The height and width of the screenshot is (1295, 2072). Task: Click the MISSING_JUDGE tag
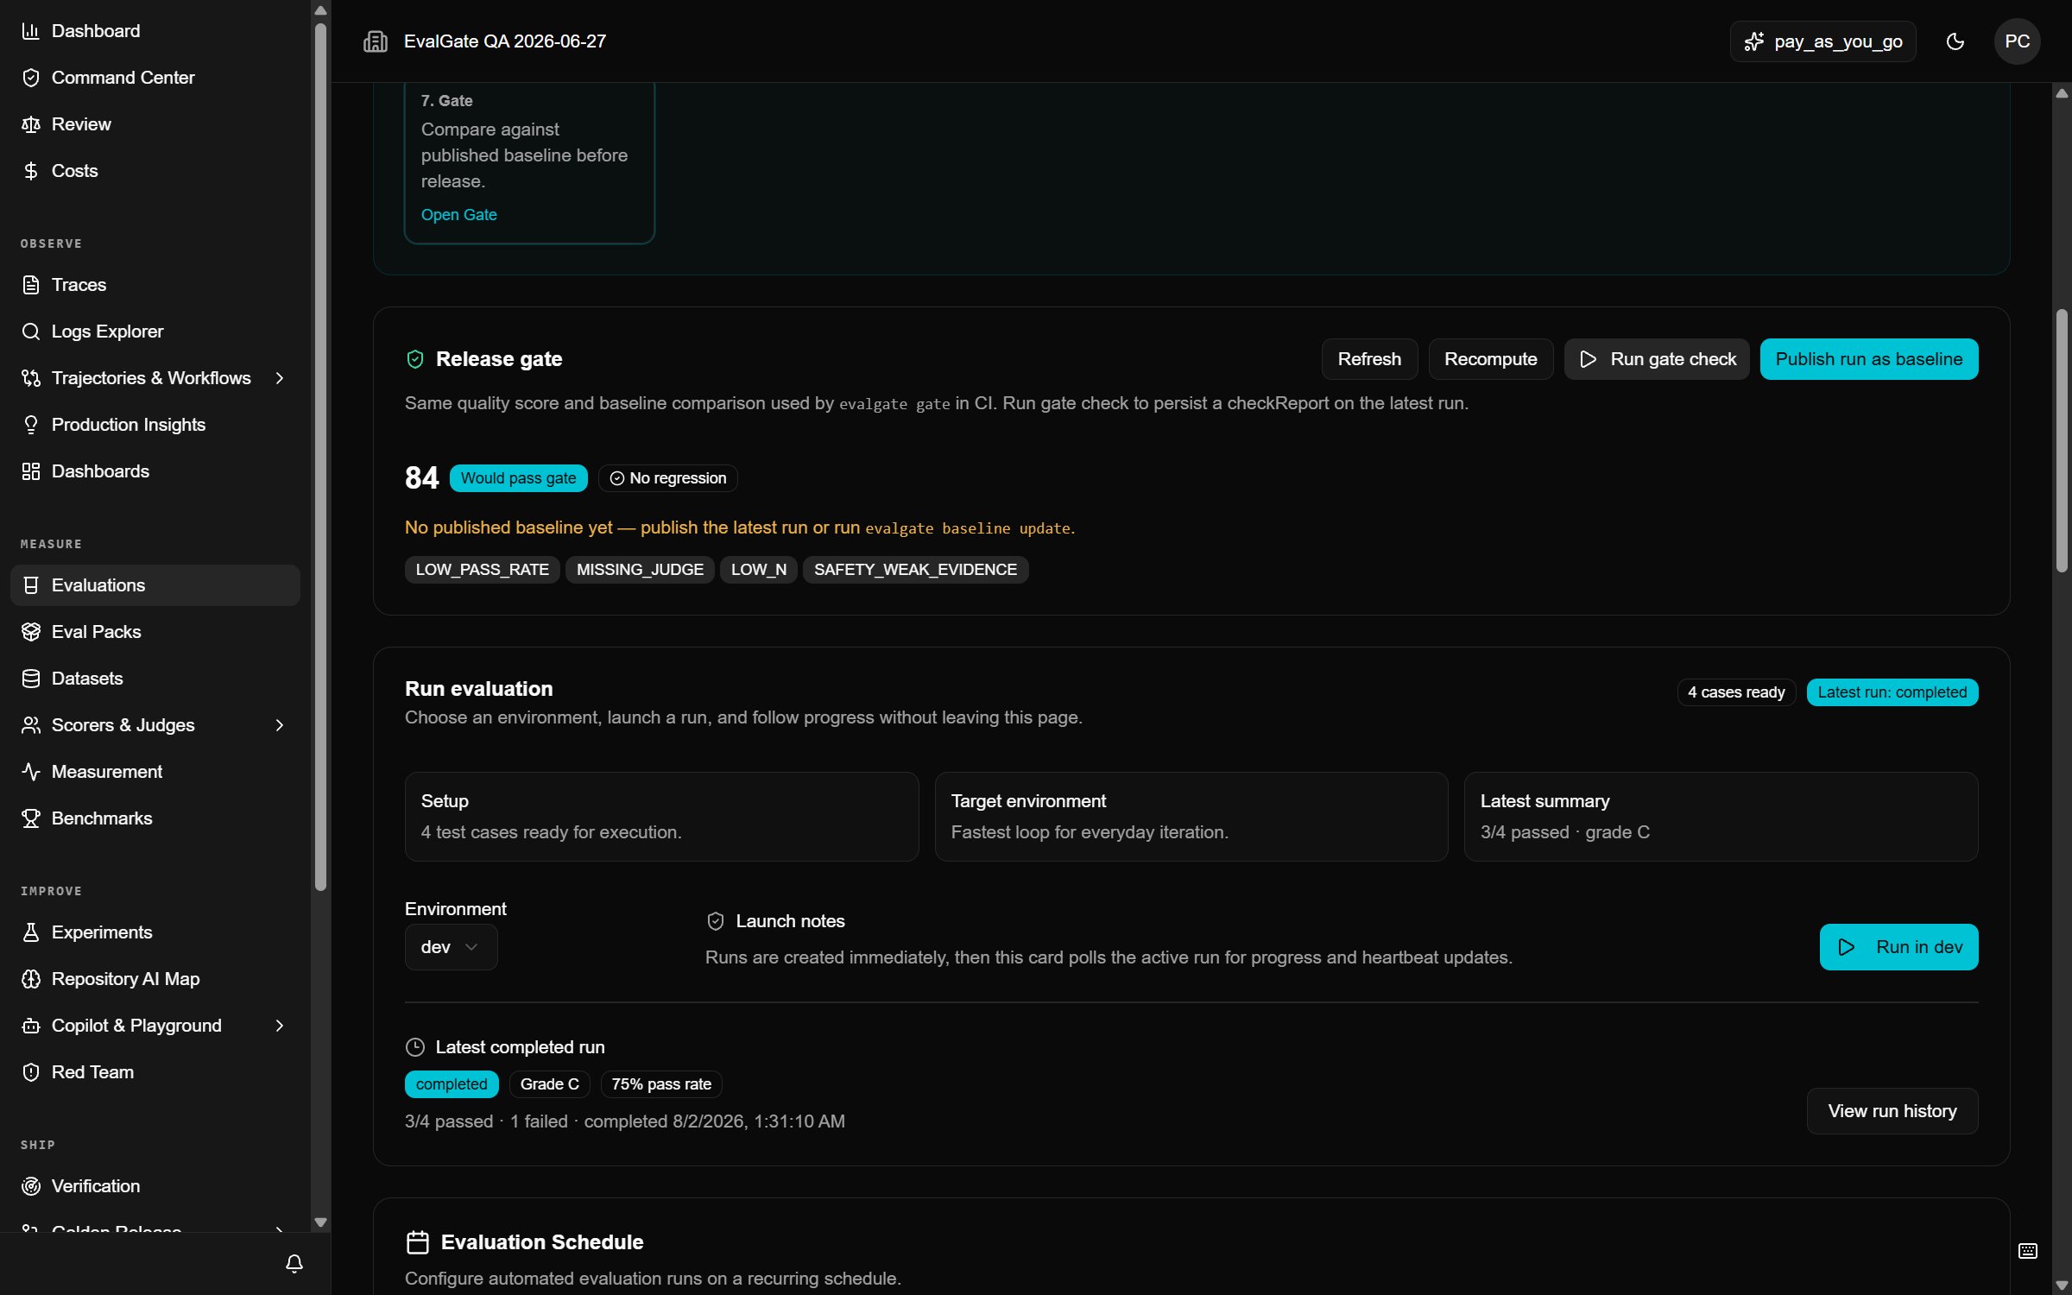pyautogui.click(x=640, y=570)
